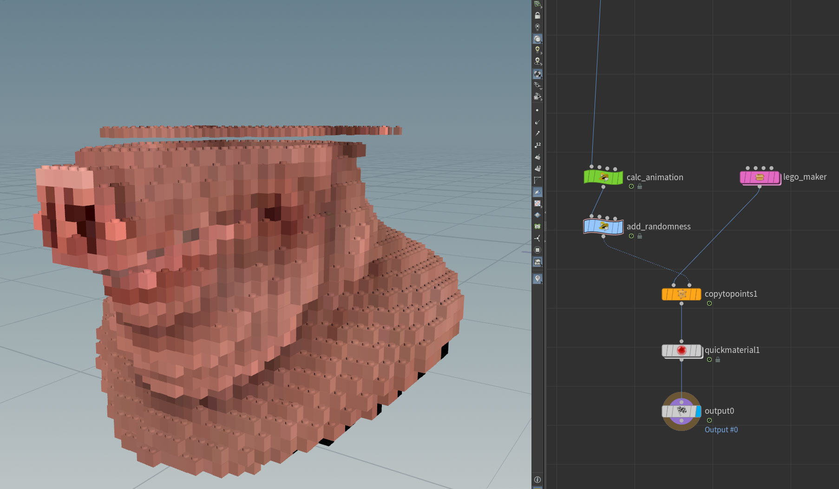Click first input connector of lego_maker
Screen dimensions: 839x489
[x=747, y=168]
